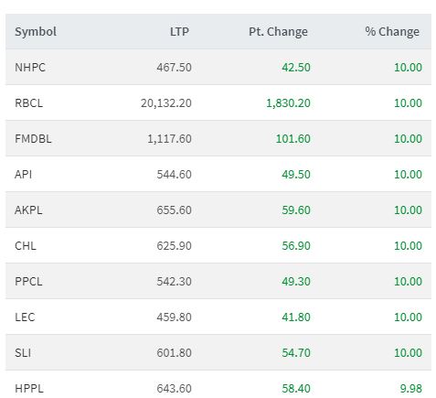Image resolution: width=436 pixels, height=398 pixels.
Task: Open the PPCL stock symbol
Action: pos(28,282)
